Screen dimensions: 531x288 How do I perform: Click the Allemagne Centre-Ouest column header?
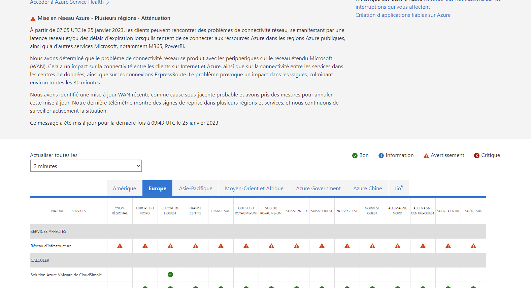pyautogui.click(x=423, y=211)
